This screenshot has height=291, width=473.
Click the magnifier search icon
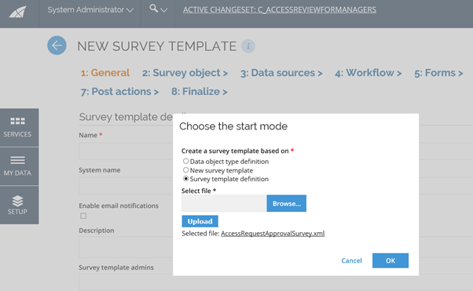(153, 8)
